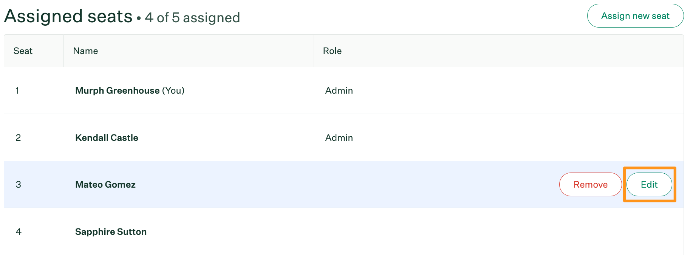Click the Admin role of Kendall Castle
The width and height of the screenshot is (690, 259).
tap(339, 138)
